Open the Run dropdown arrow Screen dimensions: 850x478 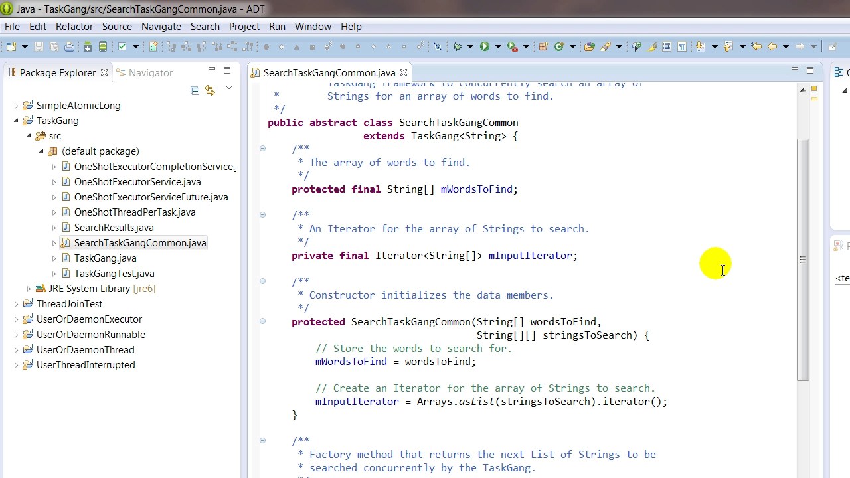tap(498, 46)
